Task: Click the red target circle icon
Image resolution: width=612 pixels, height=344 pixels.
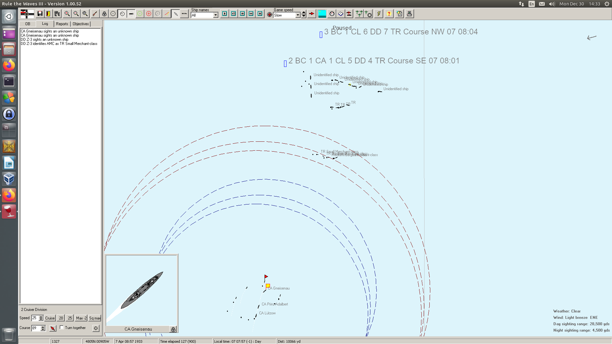Action: pyautogui.click(x=270, y=15)
